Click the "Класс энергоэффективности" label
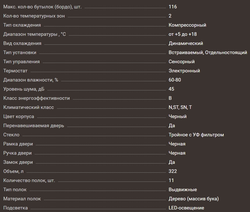This screenshot has width=250, height=212. click(x=36, y=98)
